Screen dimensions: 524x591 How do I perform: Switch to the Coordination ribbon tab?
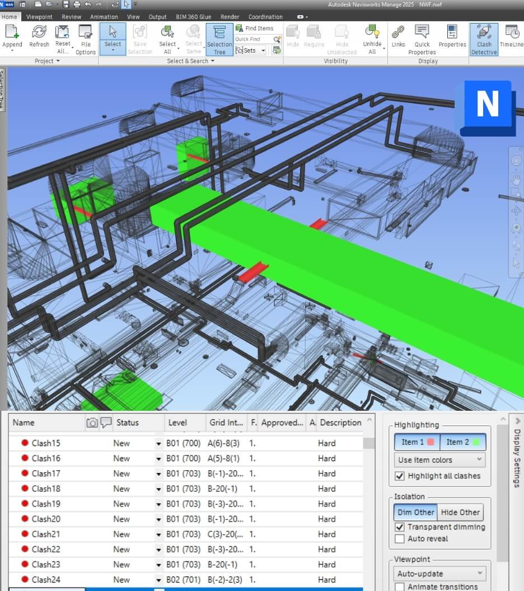pyautogui.click(x=265, y=16)
